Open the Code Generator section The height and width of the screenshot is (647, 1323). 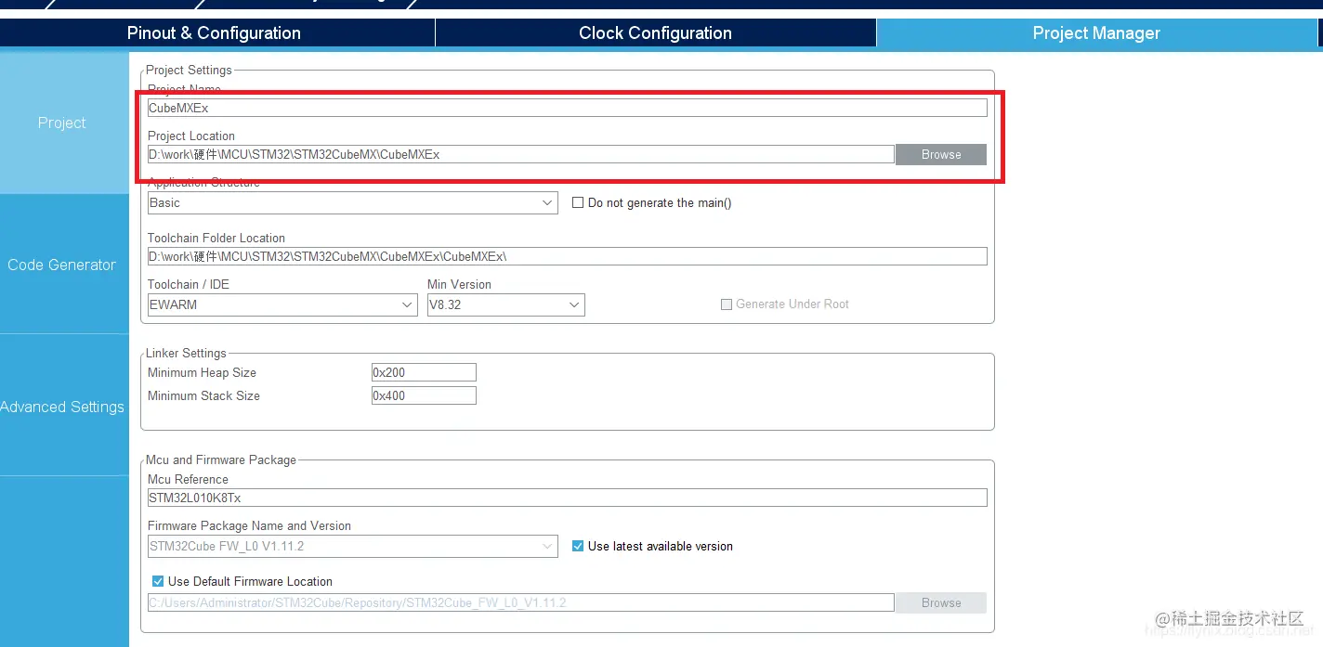coord(64,265)
